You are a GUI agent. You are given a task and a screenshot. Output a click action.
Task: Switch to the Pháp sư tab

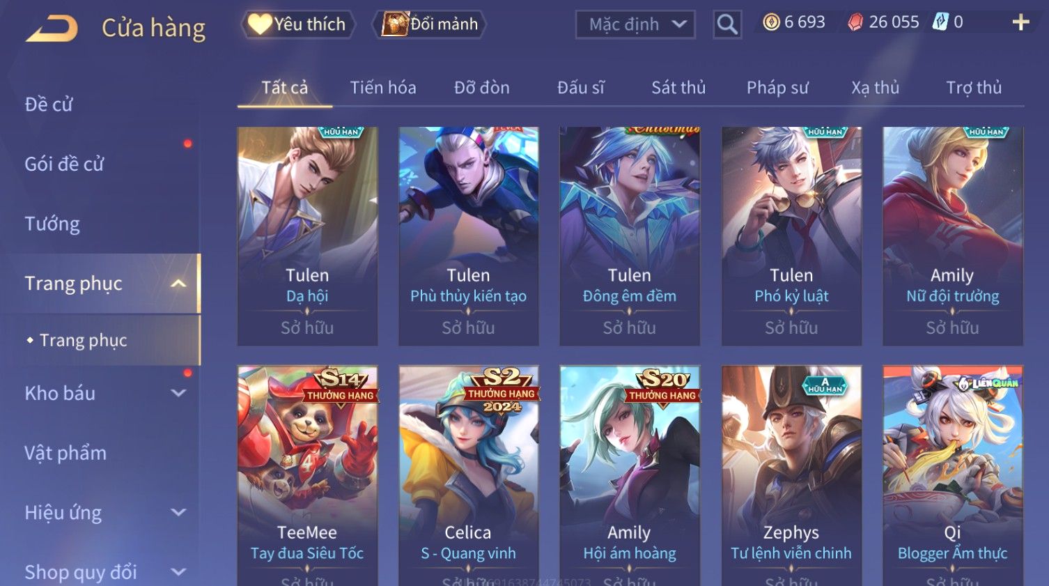[777, 88]
